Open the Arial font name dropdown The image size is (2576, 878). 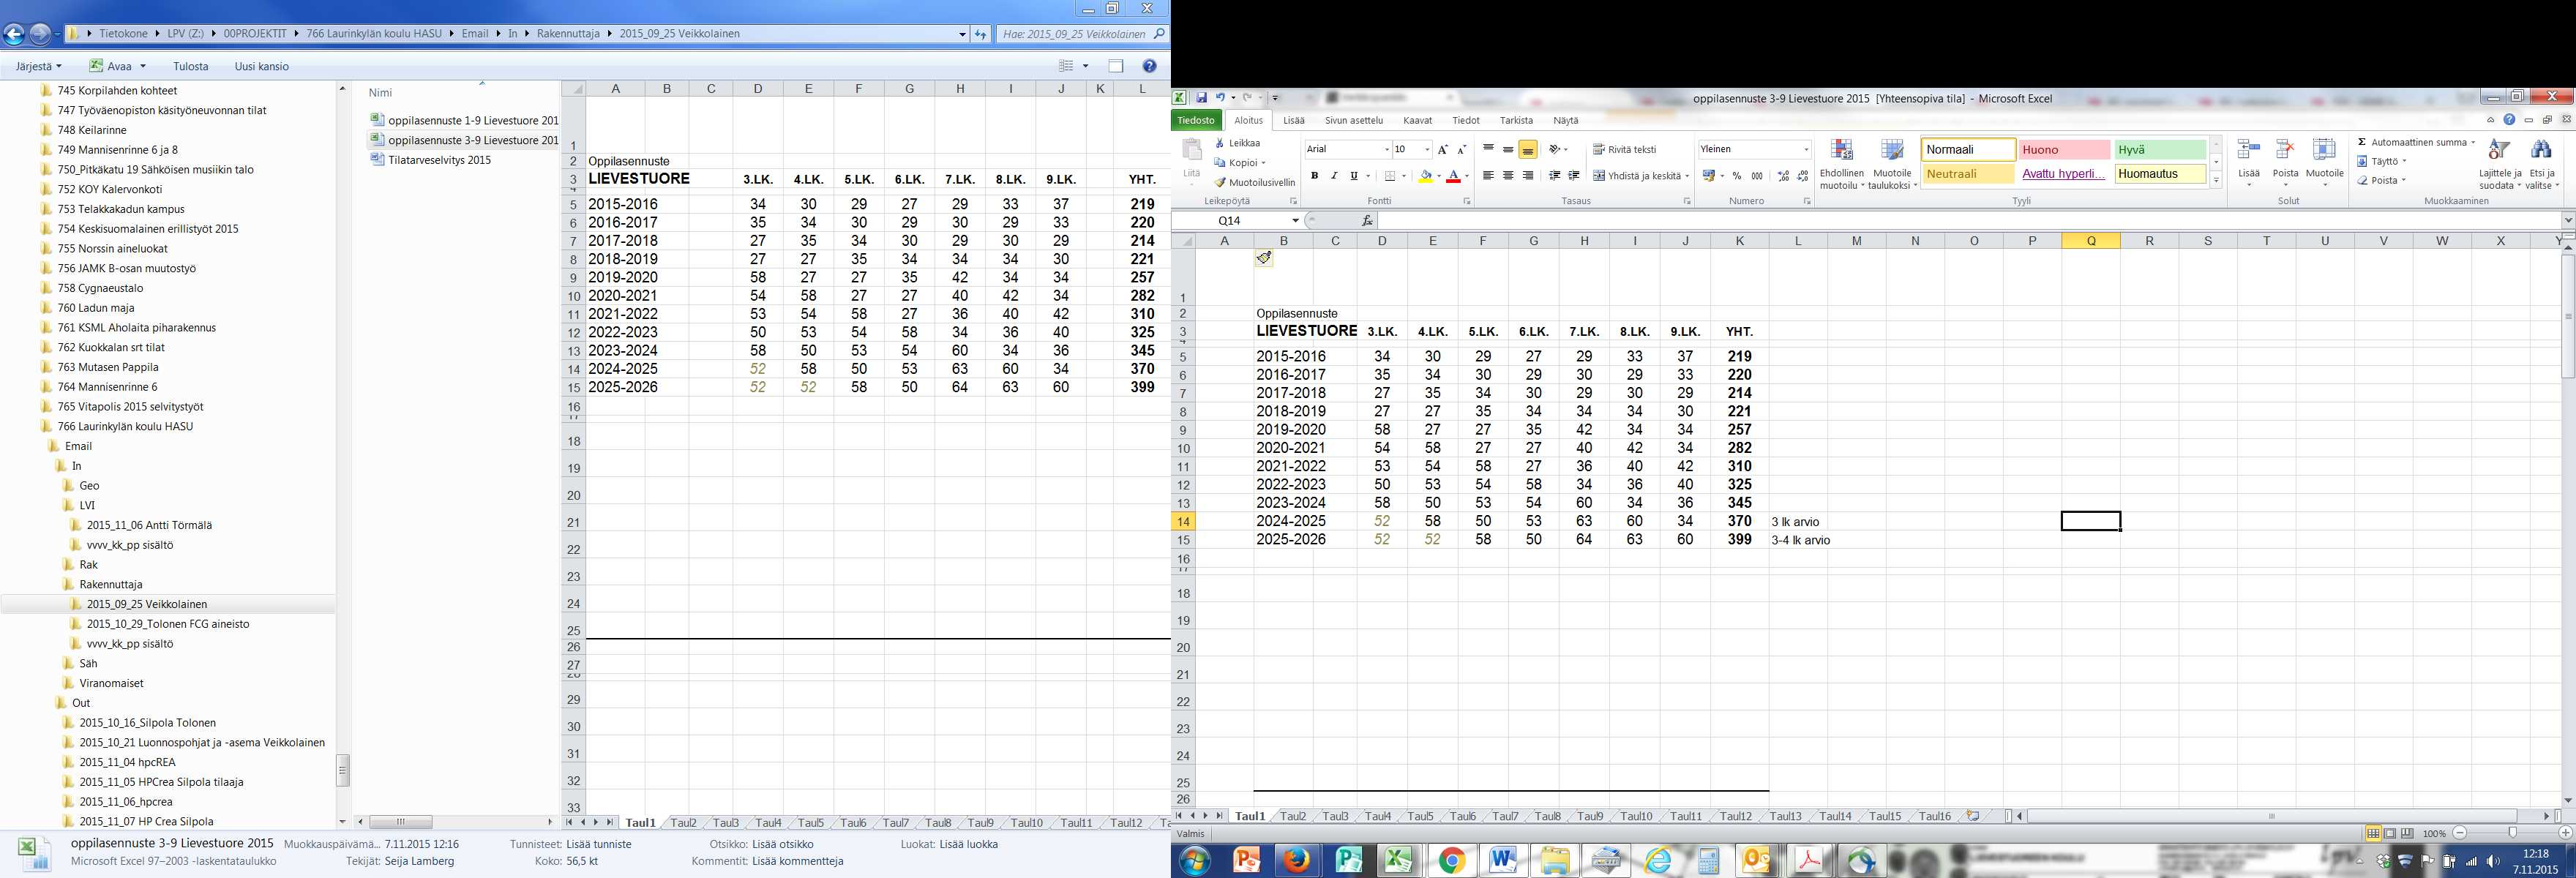coord(1386,149)
